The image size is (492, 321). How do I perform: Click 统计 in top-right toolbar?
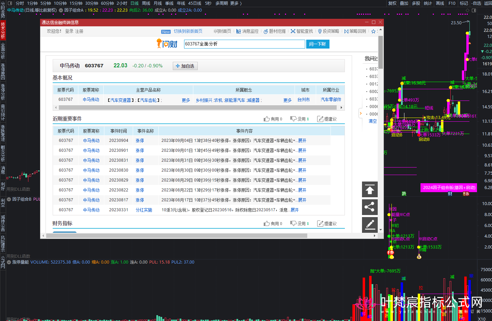point(428,3)
